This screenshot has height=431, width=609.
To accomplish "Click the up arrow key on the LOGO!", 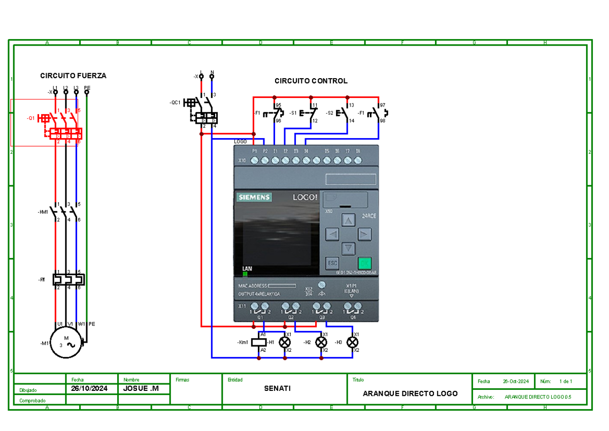I will (348, 220).
